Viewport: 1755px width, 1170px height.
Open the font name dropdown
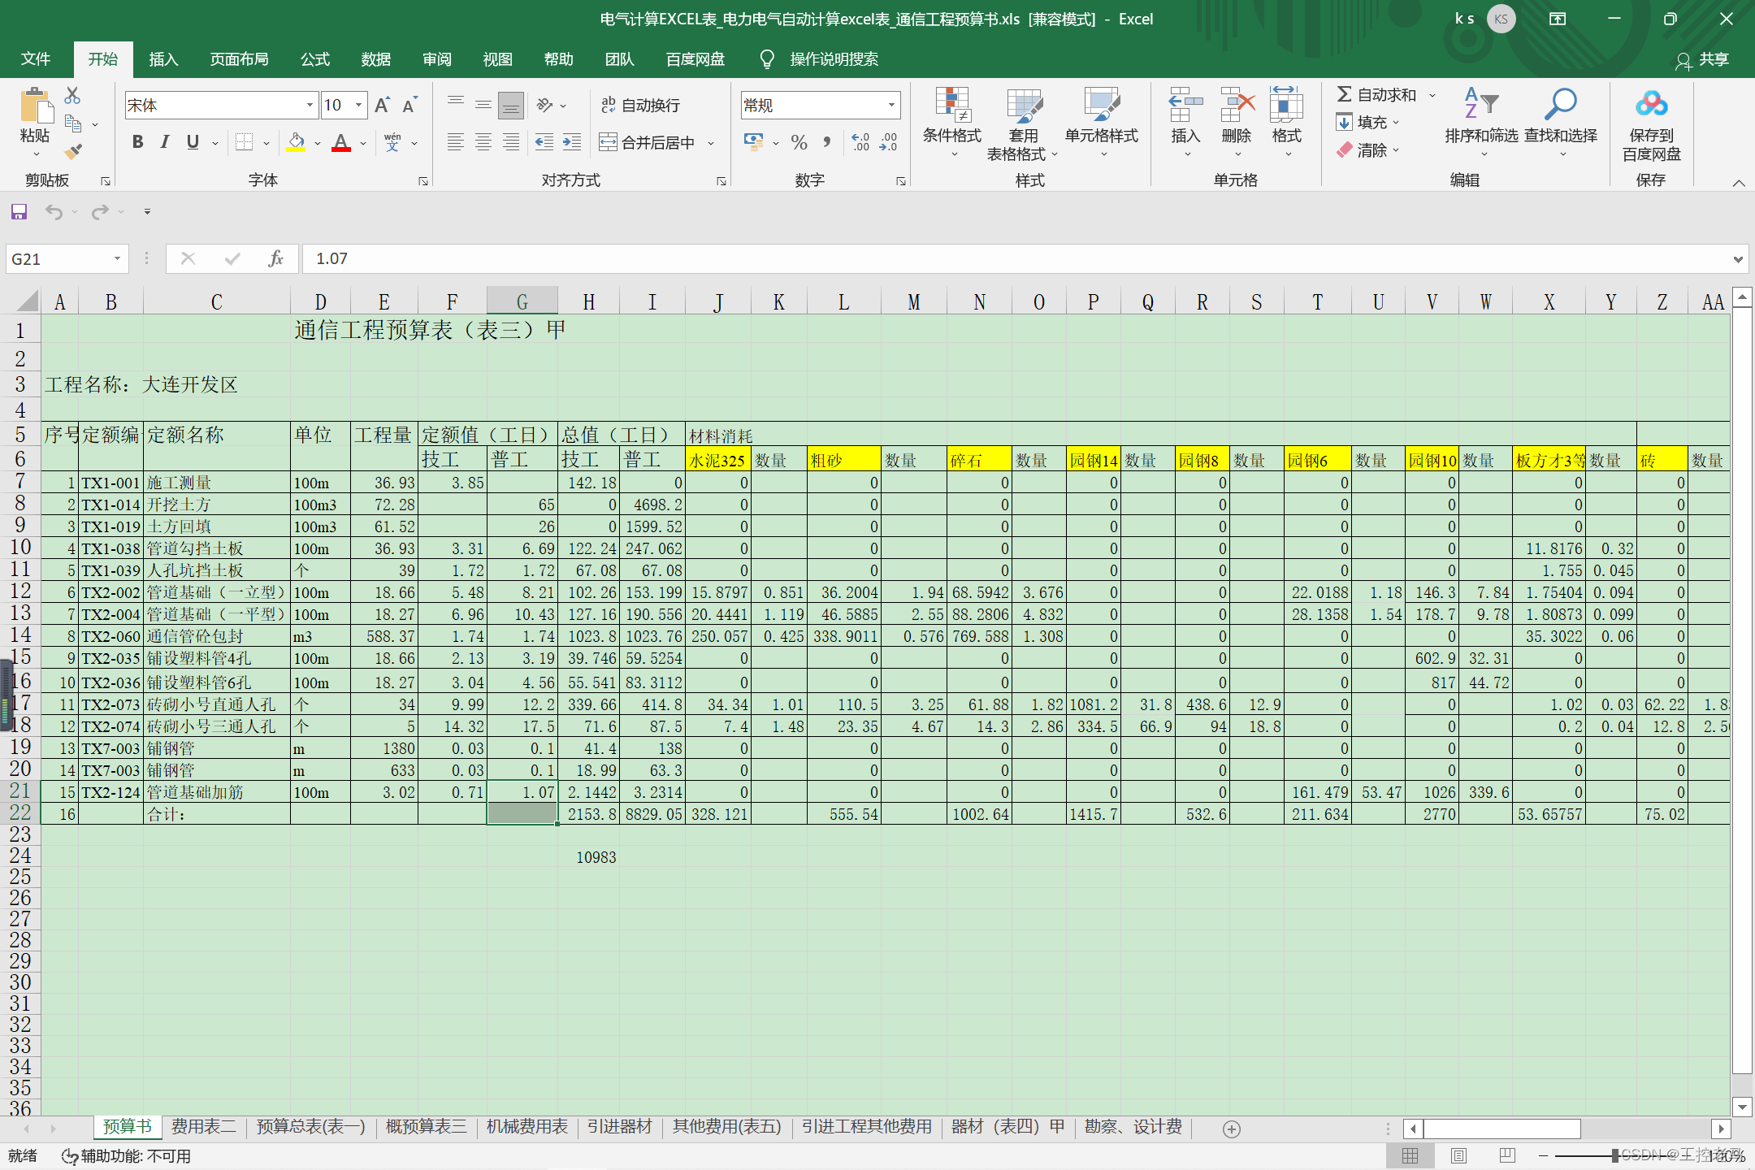pos(310,105)
